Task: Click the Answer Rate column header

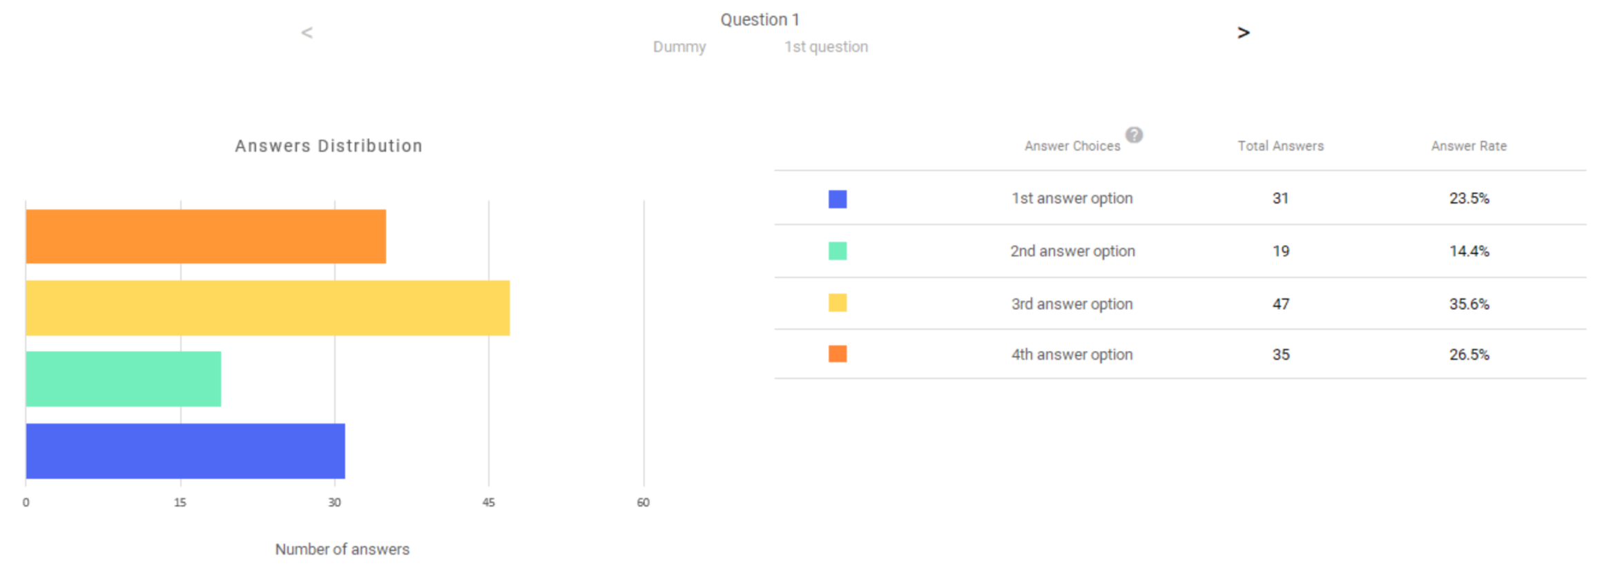Action: click(1469, 146)
